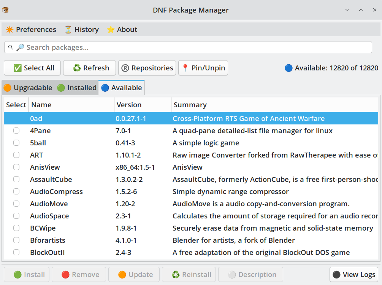Viewport: 382px width, 285px height.
Task: Select the AssaultCube checkbox
Action: pyautogui.click(x=16, y=180)
